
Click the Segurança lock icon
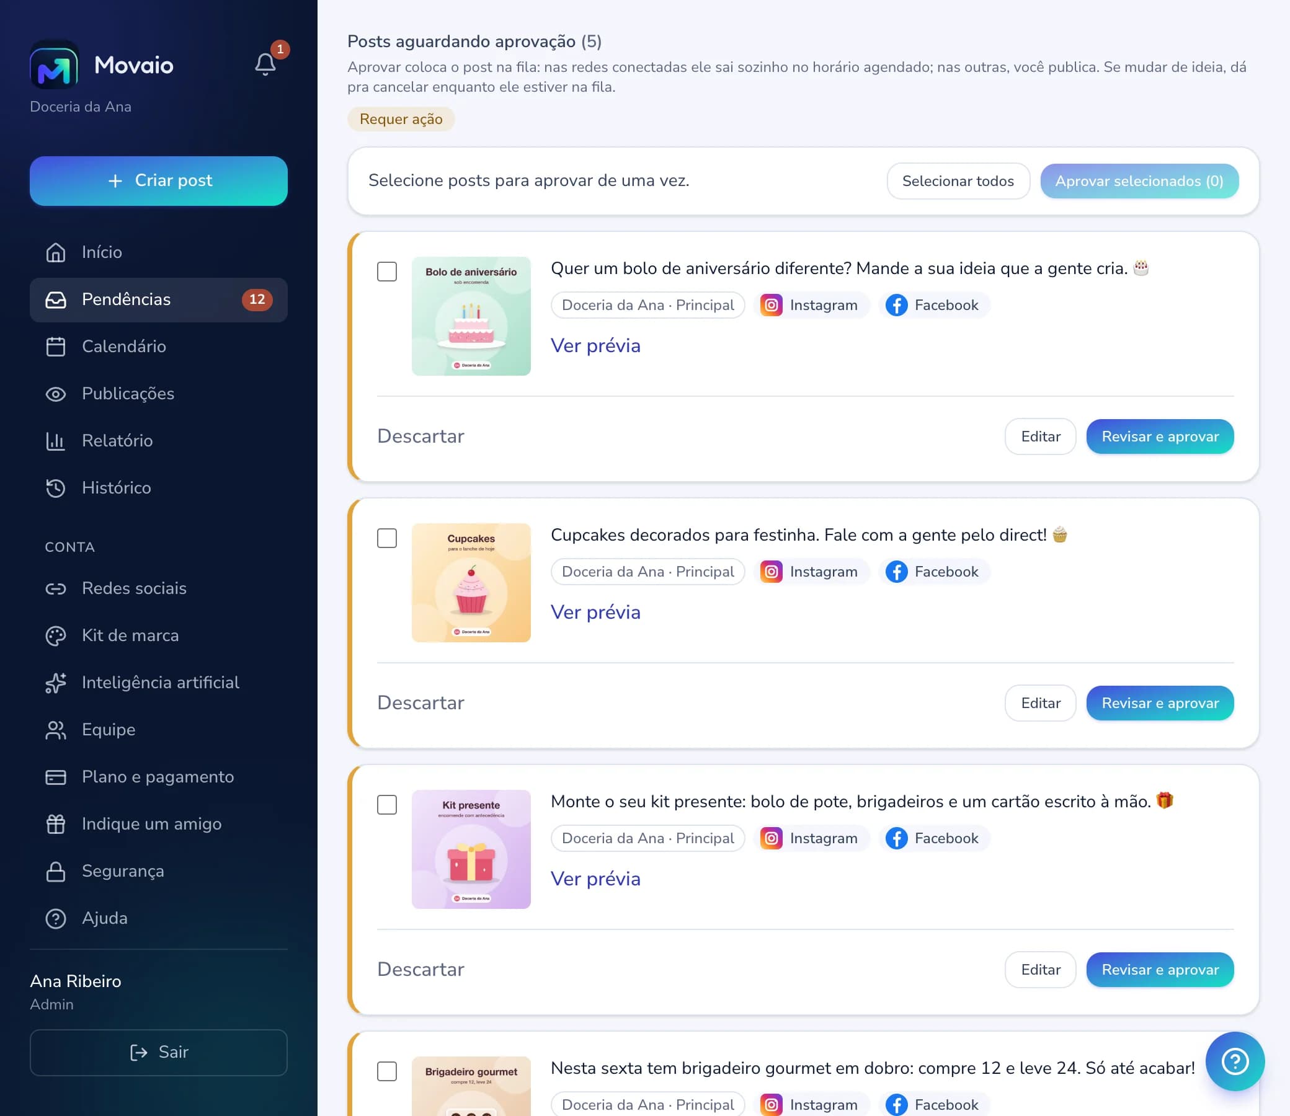pos(55,870)
